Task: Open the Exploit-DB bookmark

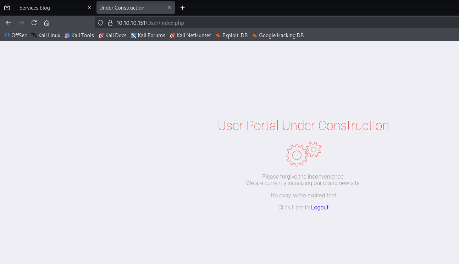Action: (x=231, y=35)
